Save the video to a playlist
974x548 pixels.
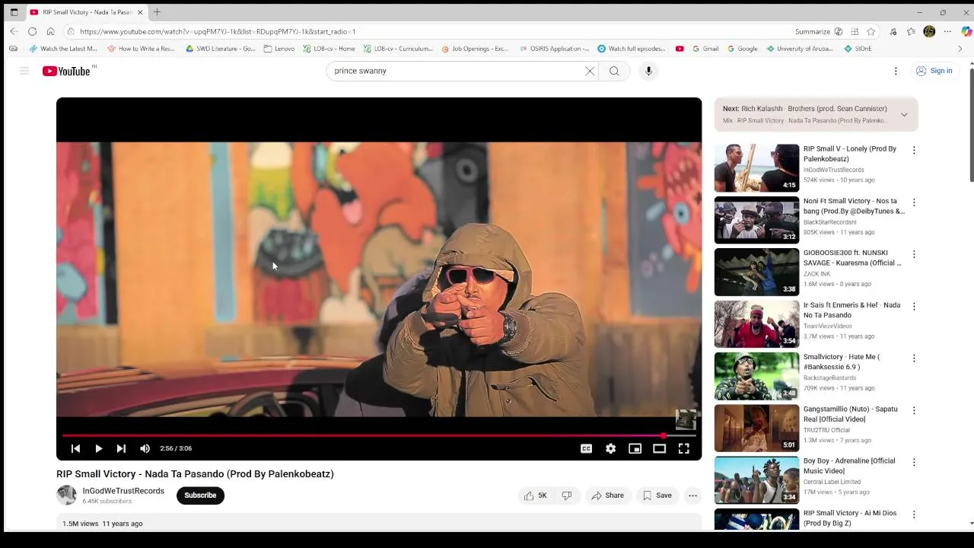point(657,495)
